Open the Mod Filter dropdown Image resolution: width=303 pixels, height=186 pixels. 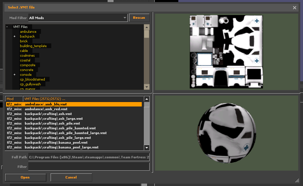78,18
